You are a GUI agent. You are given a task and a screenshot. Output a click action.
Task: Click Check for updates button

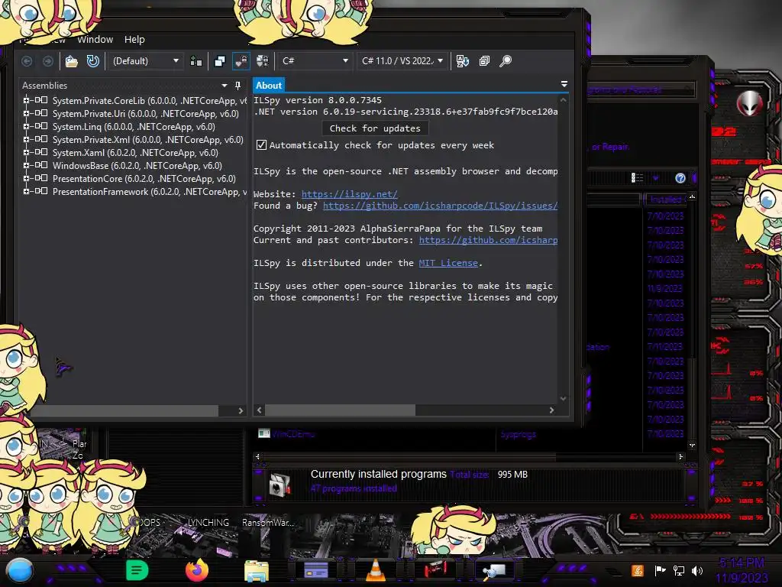point(375,128)
